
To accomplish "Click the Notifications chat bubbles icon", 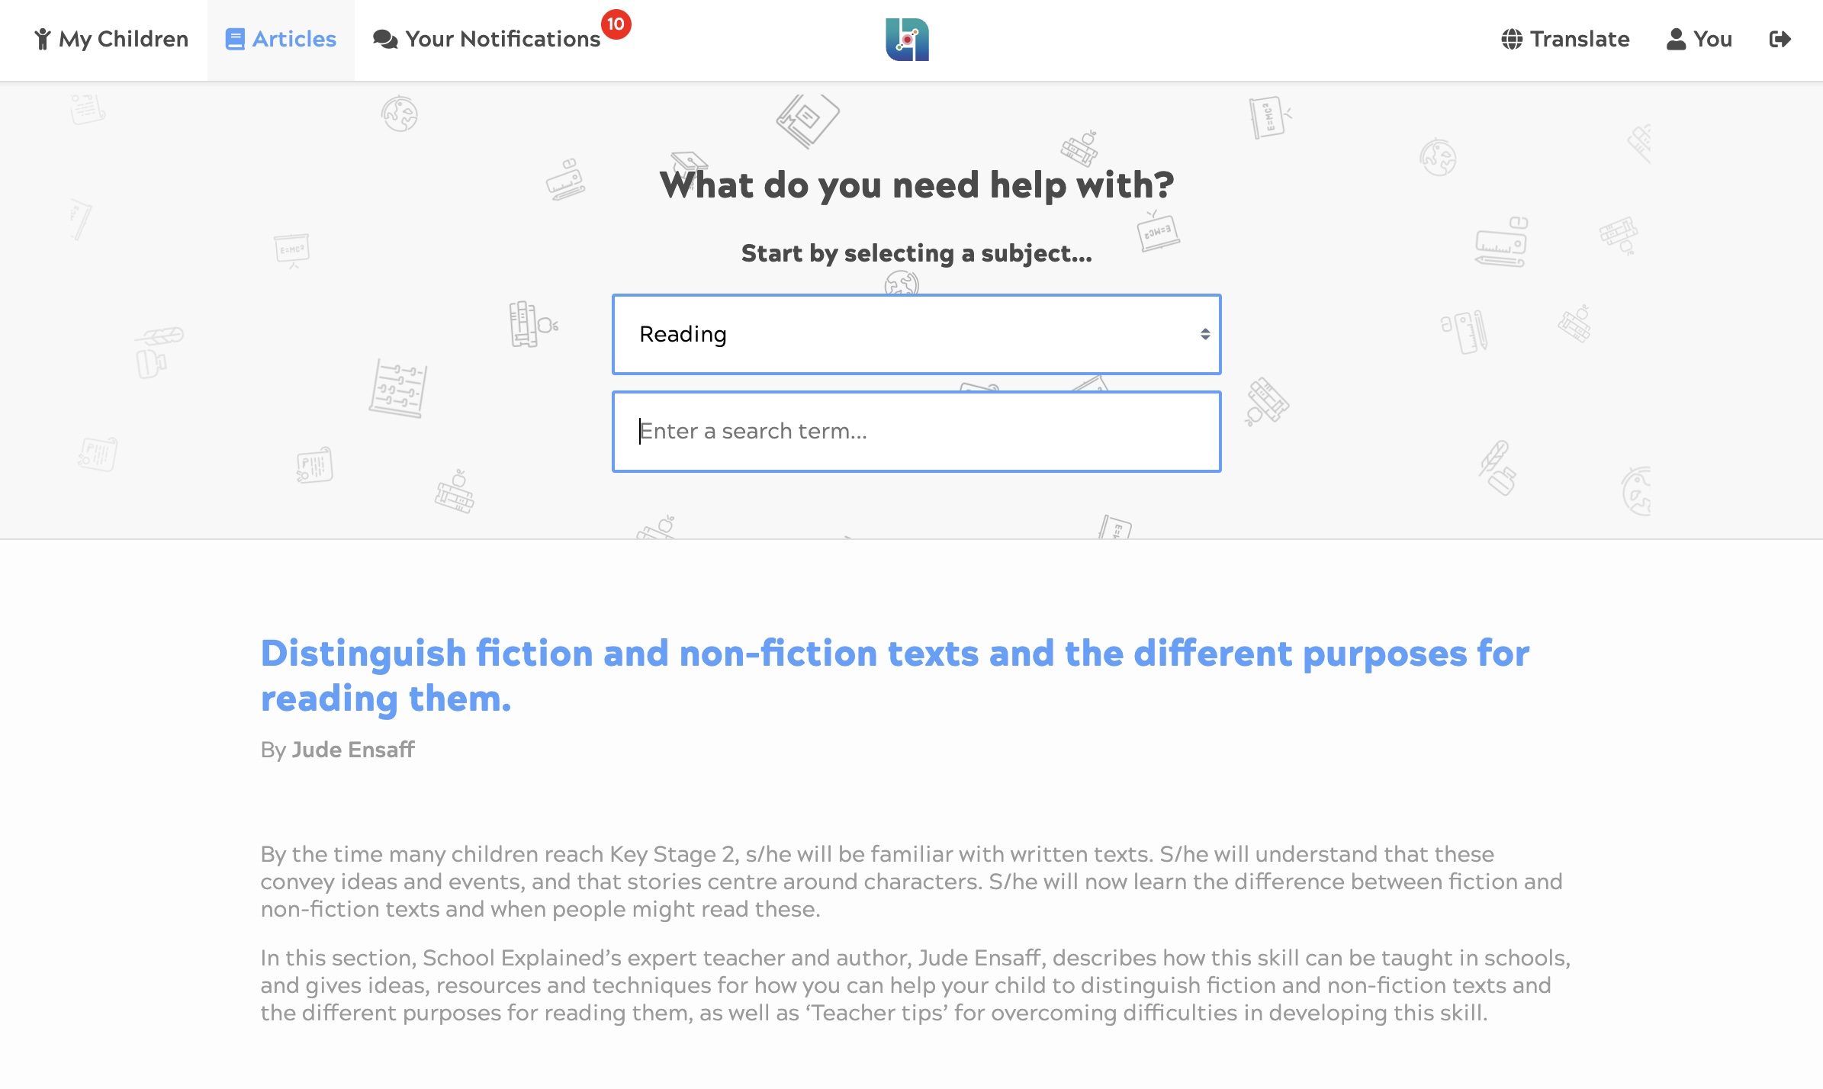I will 385,39.
